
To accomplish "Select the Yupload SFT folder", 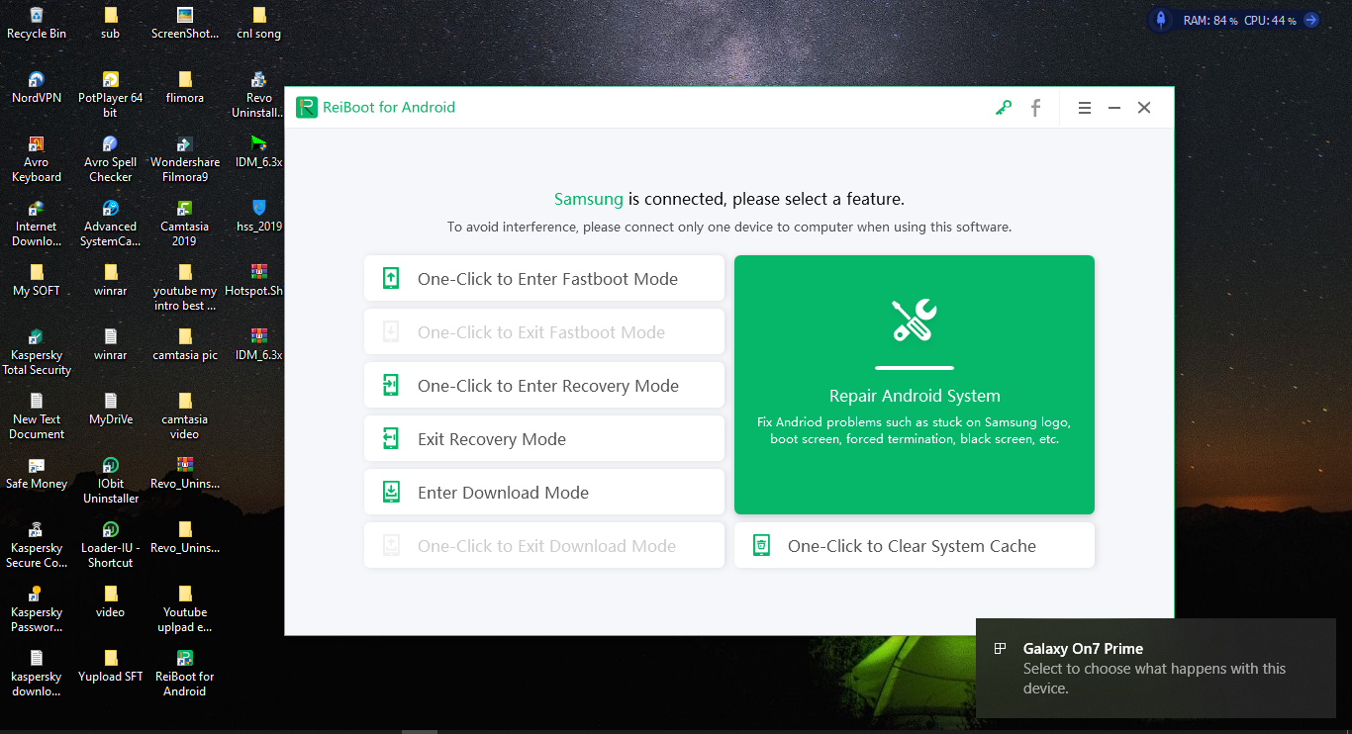I will (x=111, y=667).
